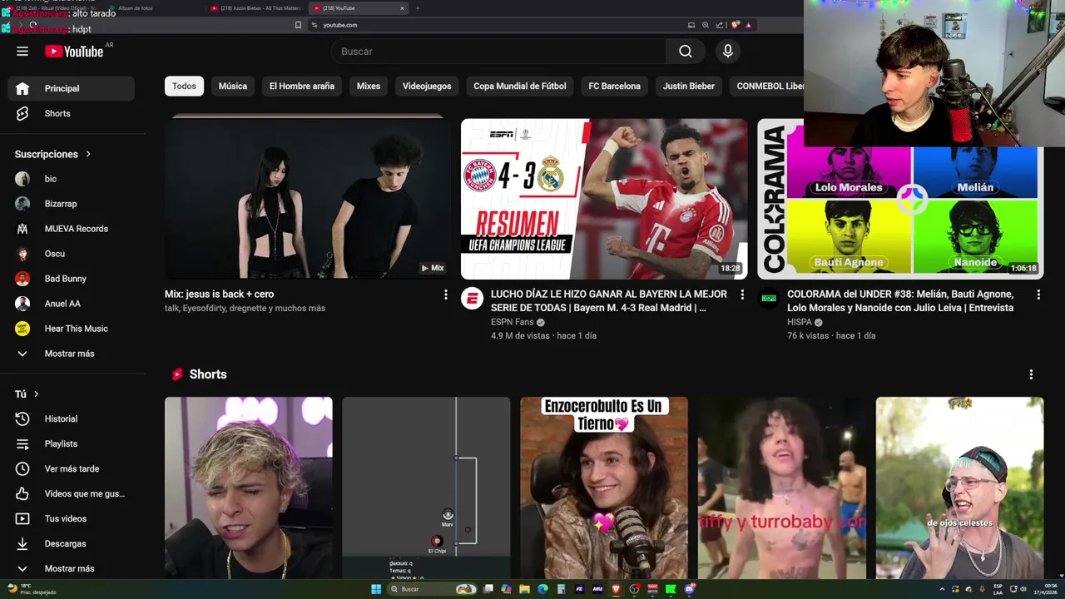1065x599 pixels.
Task: Open LUCHO DÍAZ Bayern video title
Action: [x=609, y=300]
